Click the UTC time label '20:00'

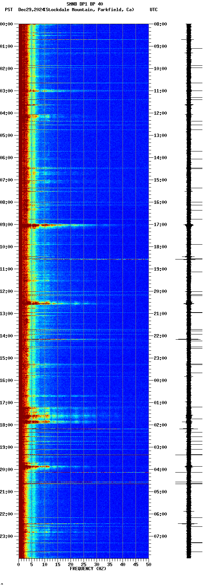(160, 291)
